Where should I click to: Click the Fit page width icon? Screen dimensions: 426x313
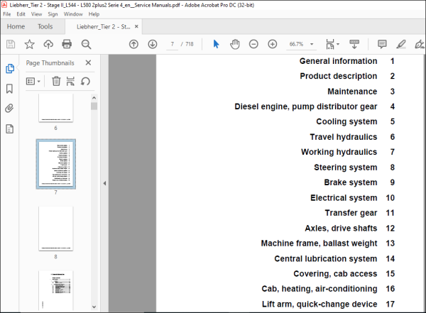click(x=330, y=44)
